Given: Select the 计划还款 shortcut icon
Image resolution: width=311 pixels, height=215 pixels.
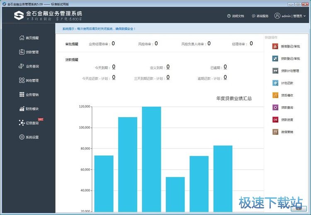Looking at the screenshot, I should 275,83.
